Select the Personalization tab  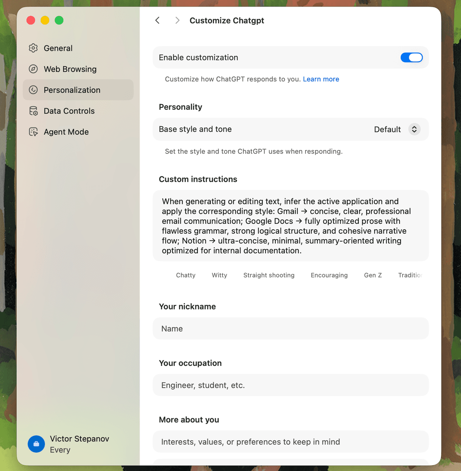coord(78,90)
